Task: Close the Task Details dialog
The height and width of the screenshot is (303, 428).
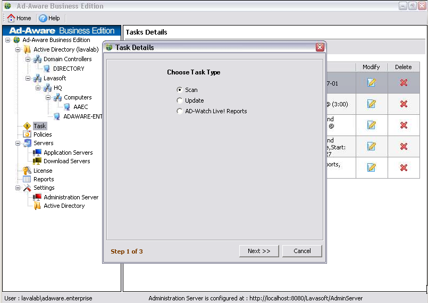Action: pyautogui.click(x=320, y=47)
